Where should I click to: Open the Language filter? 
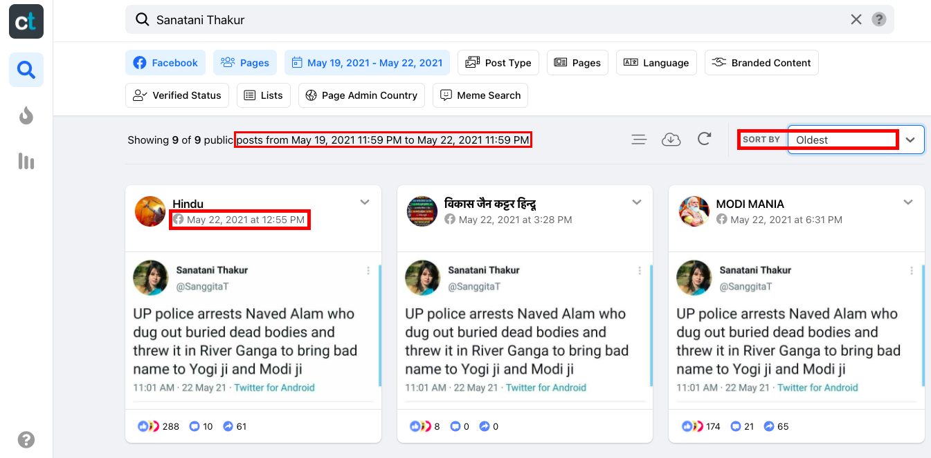[x=656, y=63]
